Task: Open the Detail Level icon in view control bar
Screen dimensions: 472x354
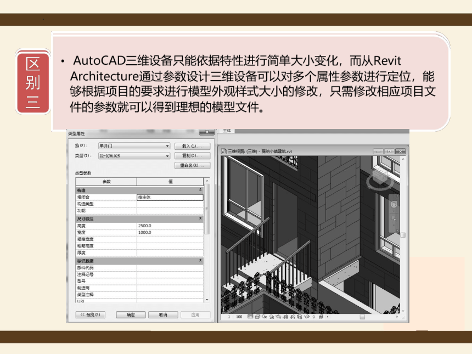Action: point(250,317)
